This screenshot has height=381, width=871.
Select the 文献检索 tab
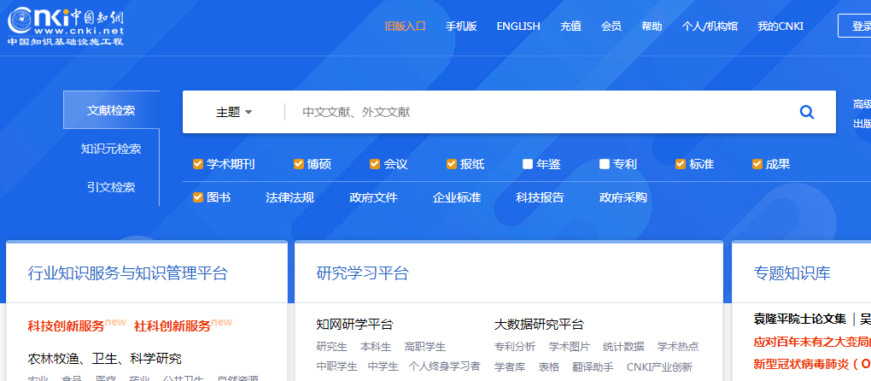coord(111,110)
